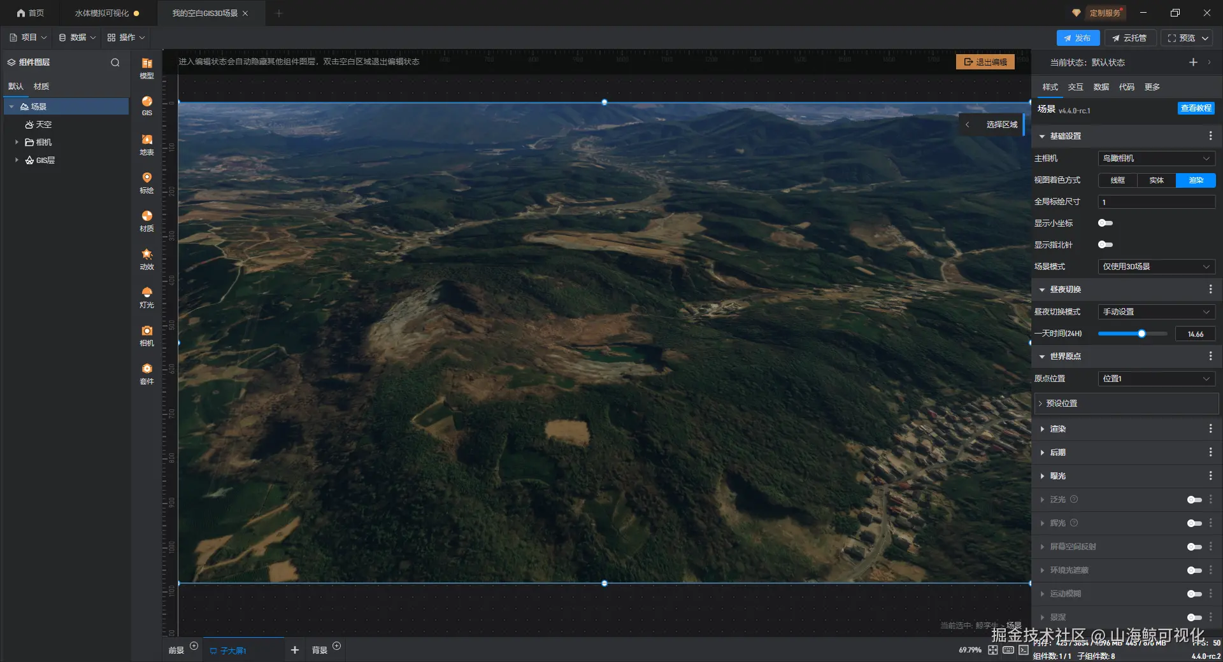Open console terminal icon in status bar
The height and width of the screenshot is (662, 1223).
pos(1024,650)
